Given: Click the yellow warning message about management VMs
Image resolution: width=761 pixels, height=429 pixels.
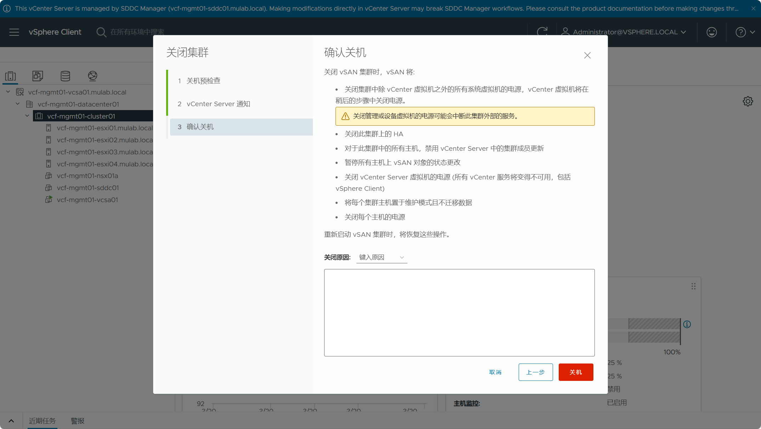Looking at the screenshot, I should [465, 116].
